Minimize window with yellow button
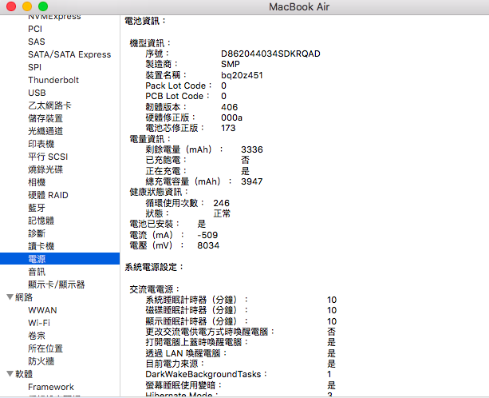Viewport: 489px width, 398px height. coord(27,6)
